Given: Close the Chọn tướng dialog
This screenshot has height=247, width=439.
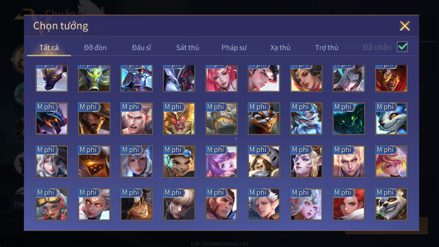Looking at the screenshot, I should coord(405,26).
